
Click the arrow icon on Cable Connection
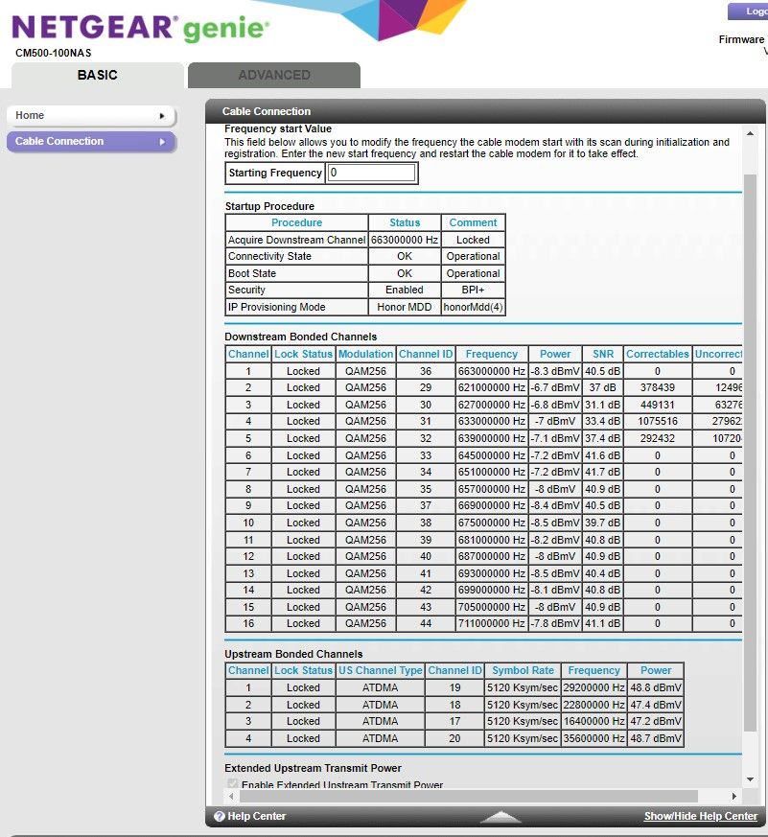[162, 142]
